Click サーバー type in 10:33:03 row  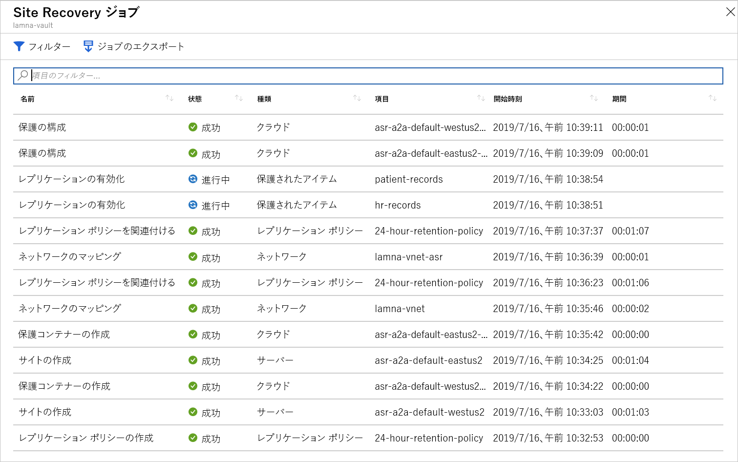click(275, 412)
